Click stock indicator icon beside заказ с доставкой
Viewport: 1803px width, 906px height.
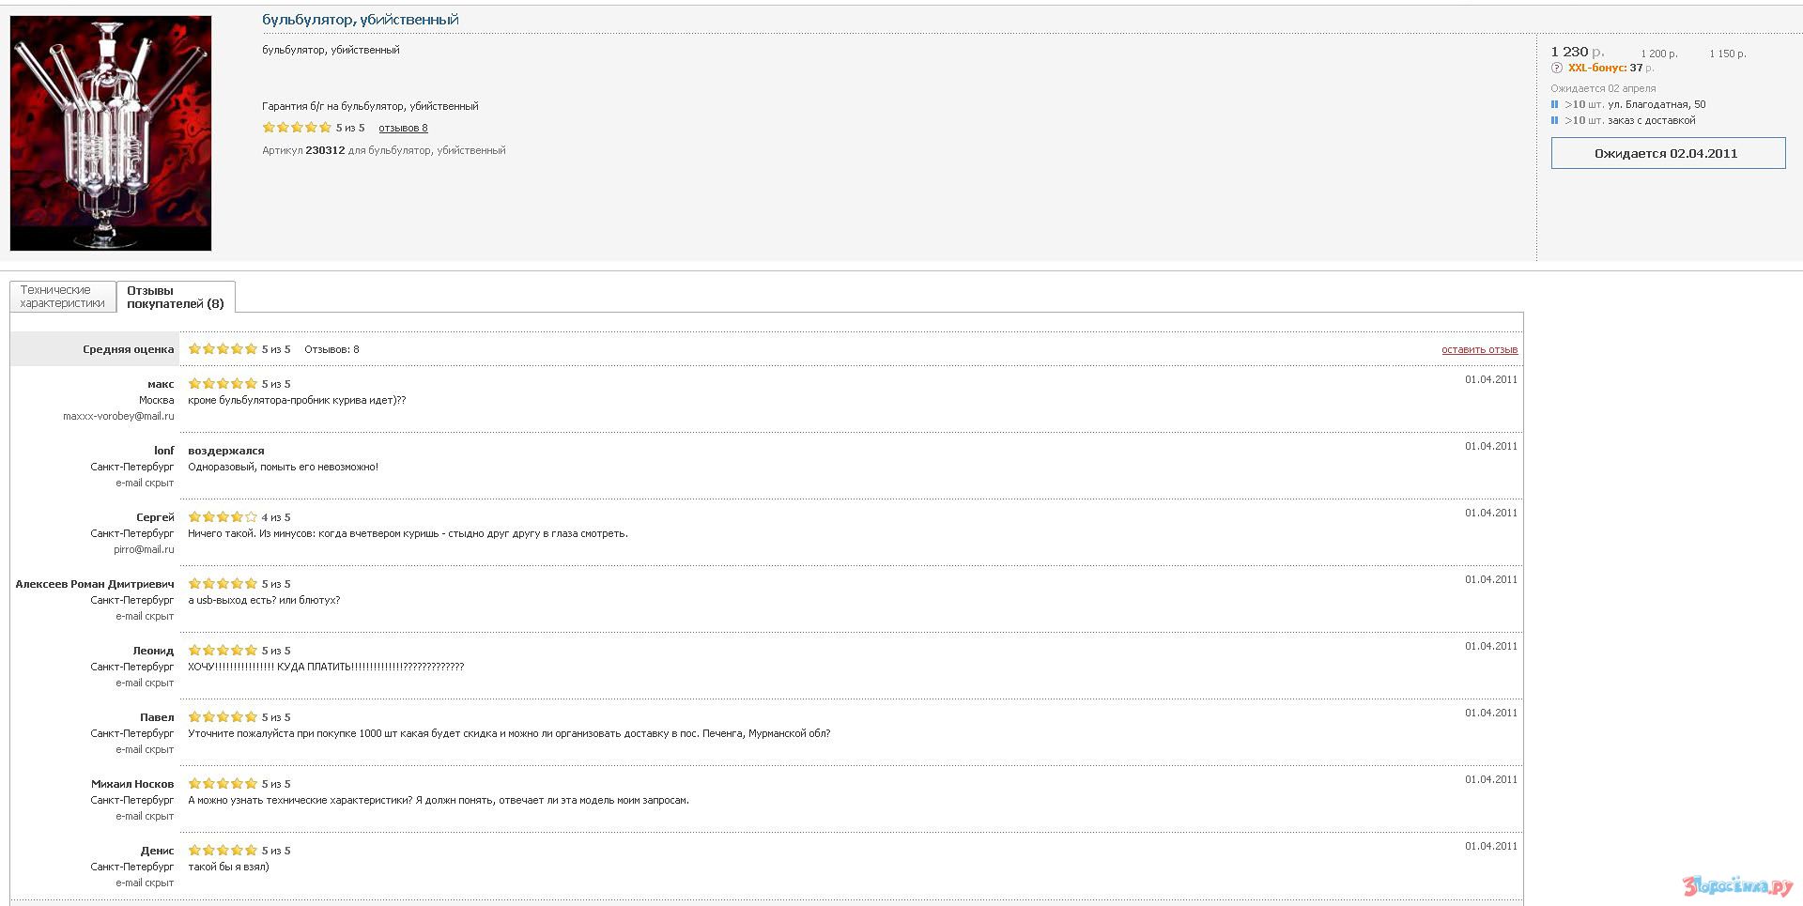pyautogui.click(x=1554, y=120)
